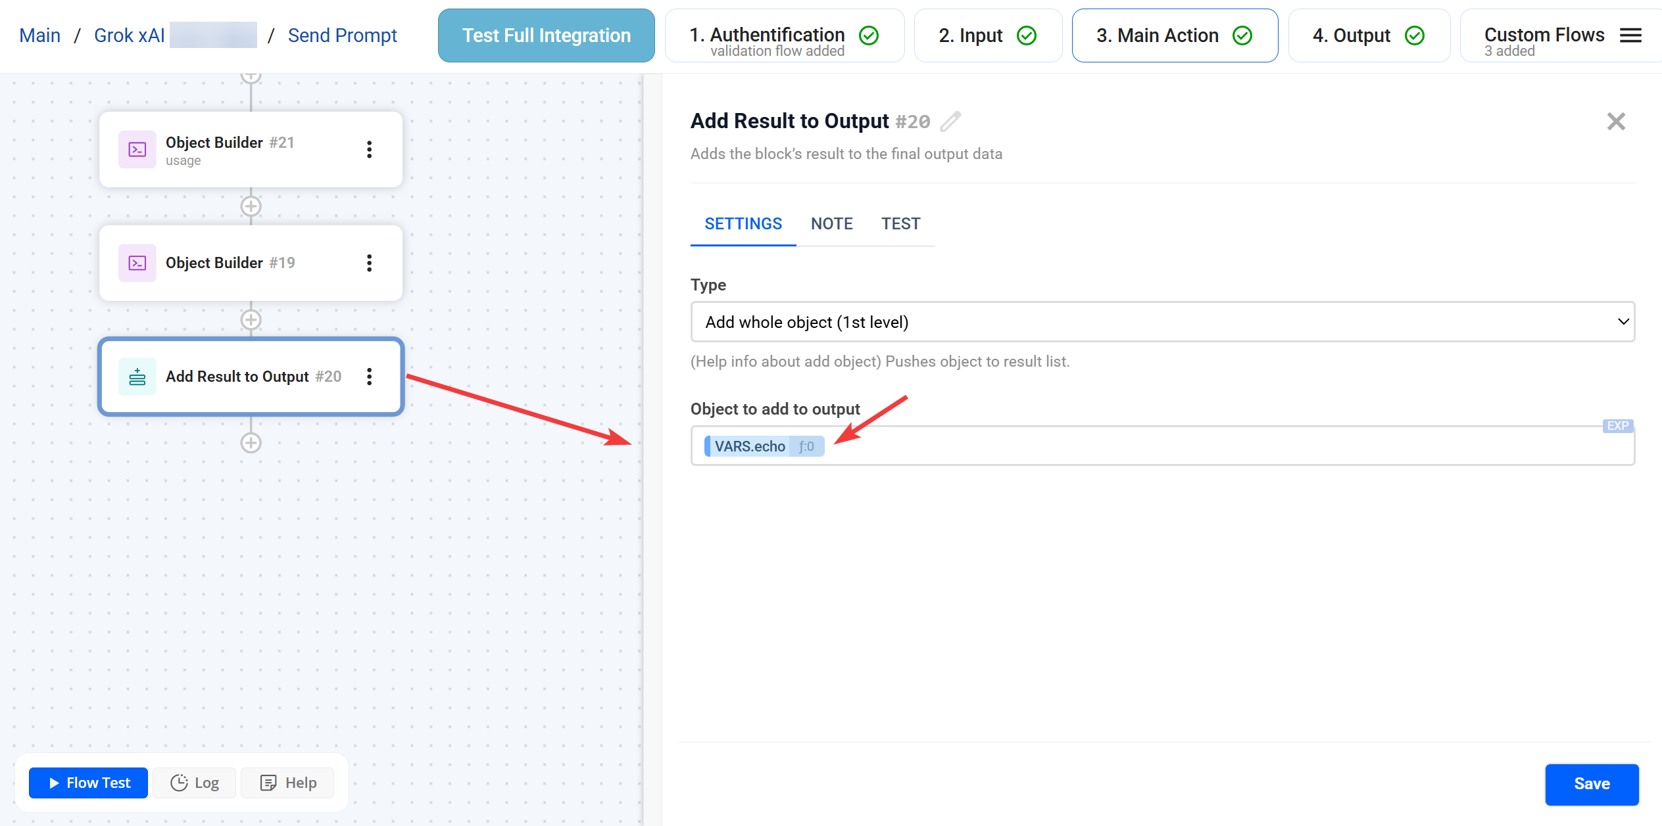The width and height of the screenshot is (1662, 826).
Task: Click the green checkmark on Main Action step
Action: point(1242,35)
